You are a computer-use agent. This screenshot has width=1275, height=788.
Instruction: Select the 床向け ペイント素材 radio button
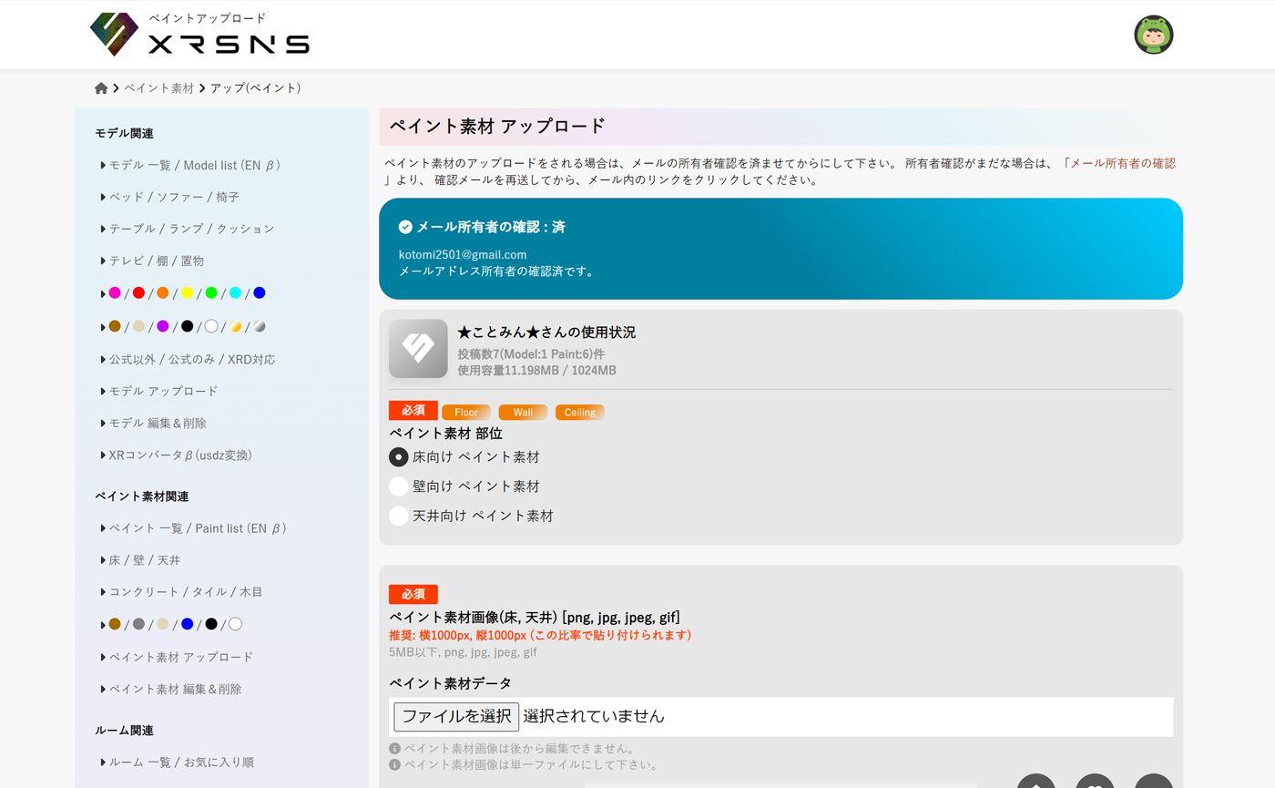(x=398, y=456)
